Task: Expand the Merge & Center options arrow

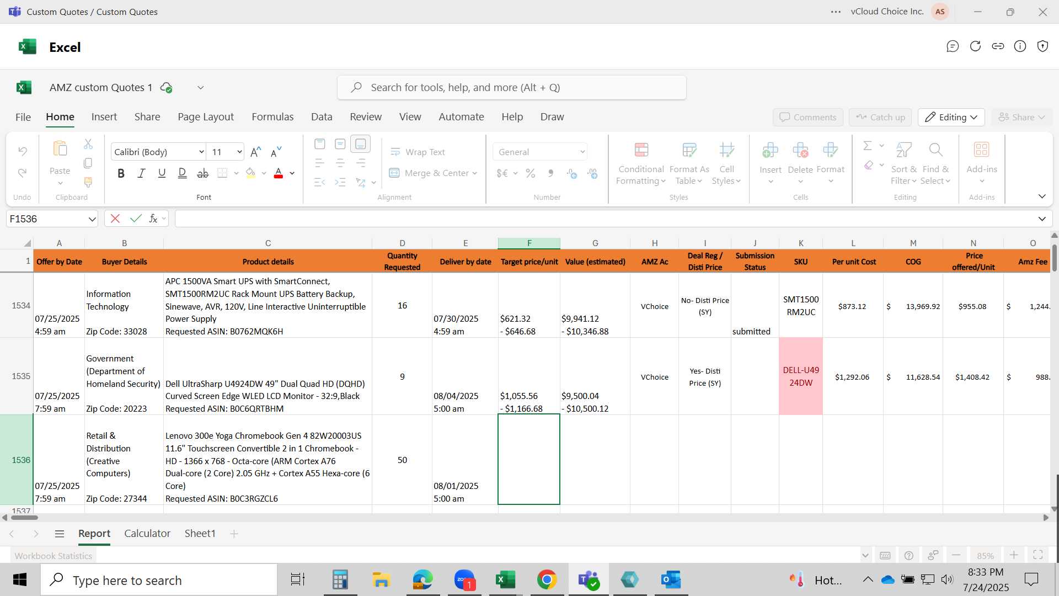Action: [474, 173]
